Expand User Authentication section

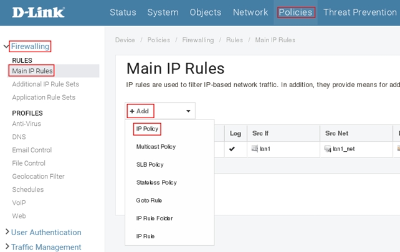(x=7, y=232)
